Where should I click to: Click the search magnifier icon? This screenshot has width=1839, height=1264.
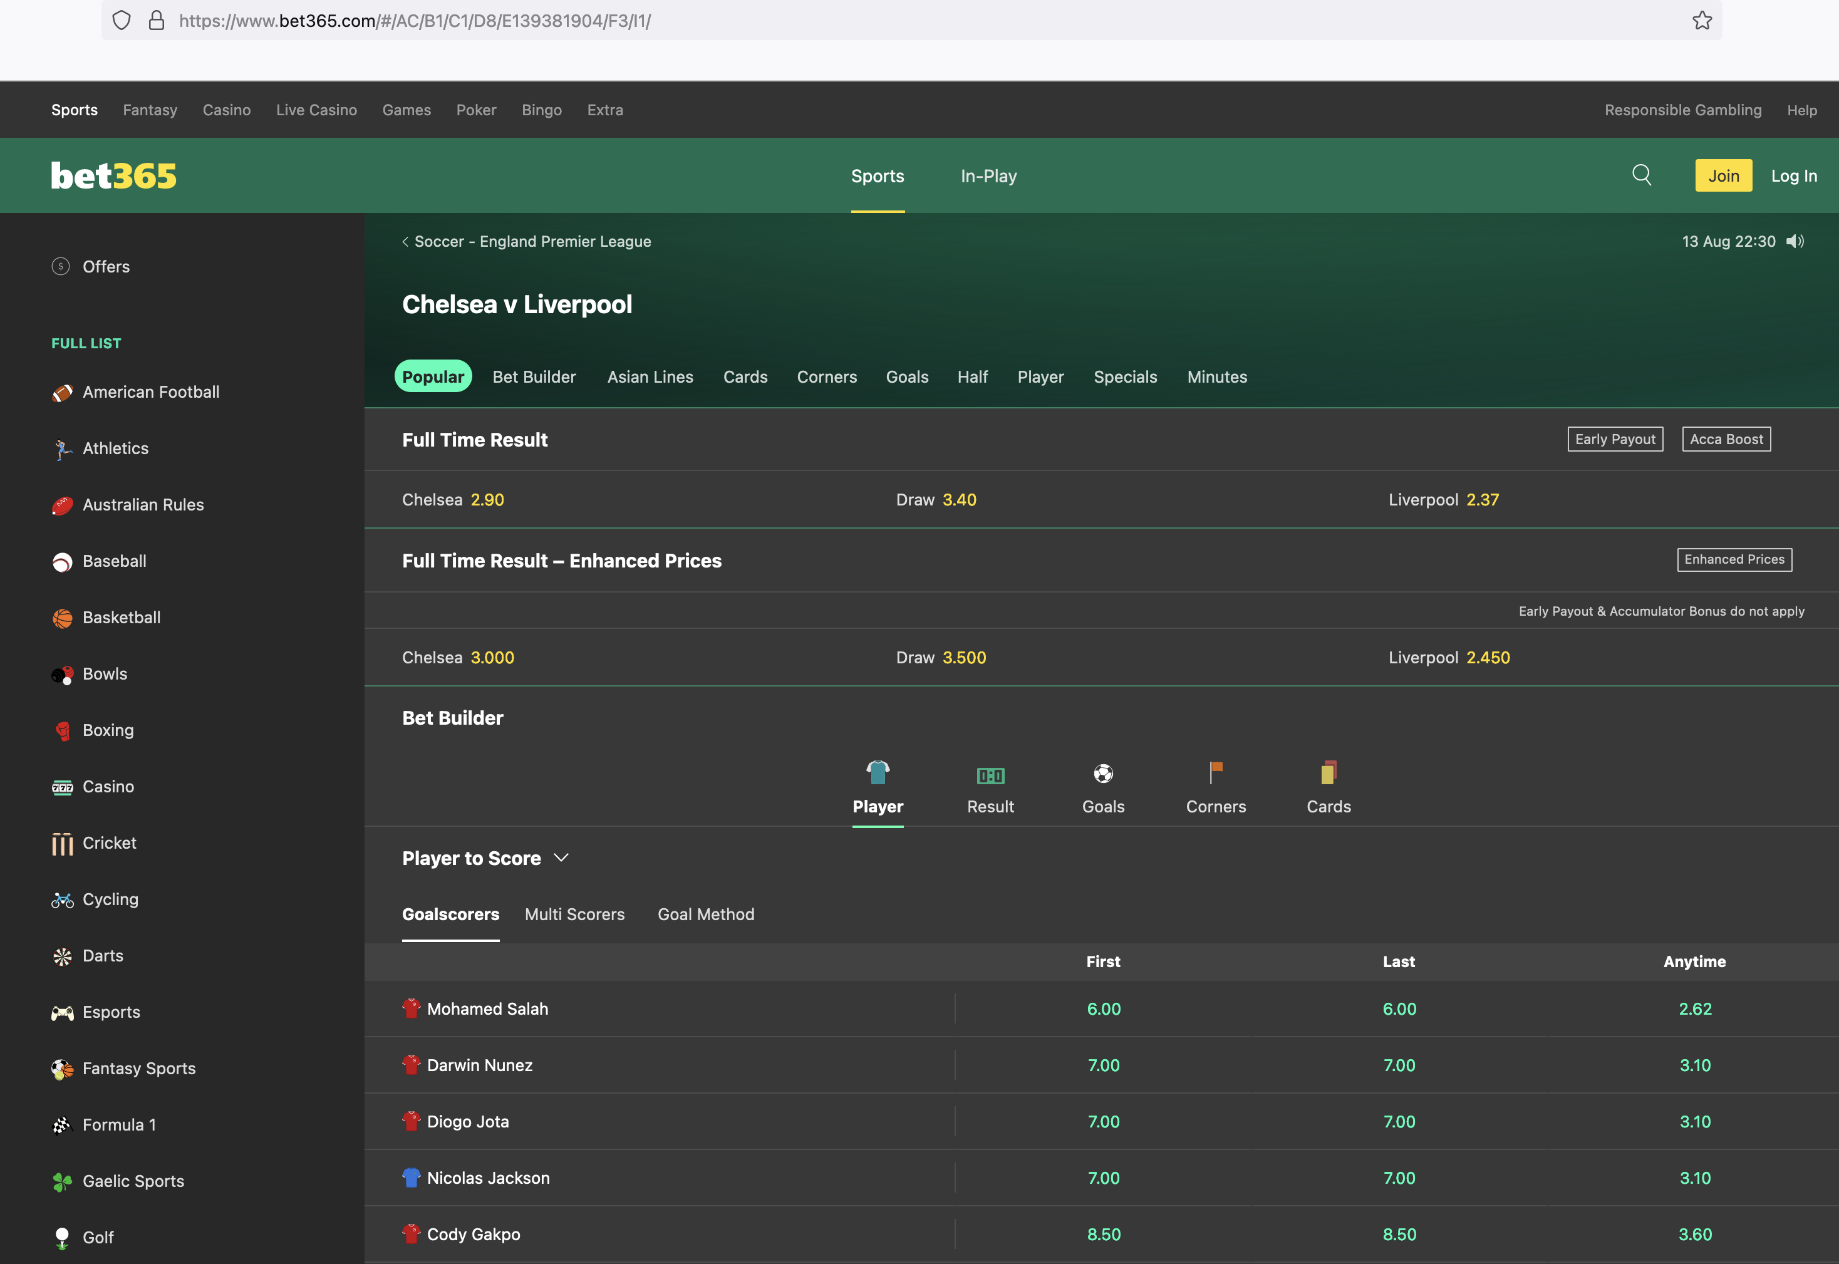coord(1641,175)
